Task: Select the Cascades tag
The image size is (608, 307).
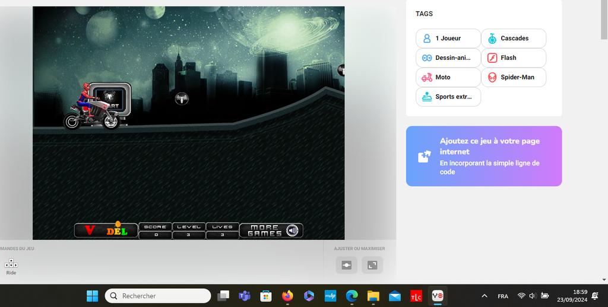Action: click(x=514, y=39)
